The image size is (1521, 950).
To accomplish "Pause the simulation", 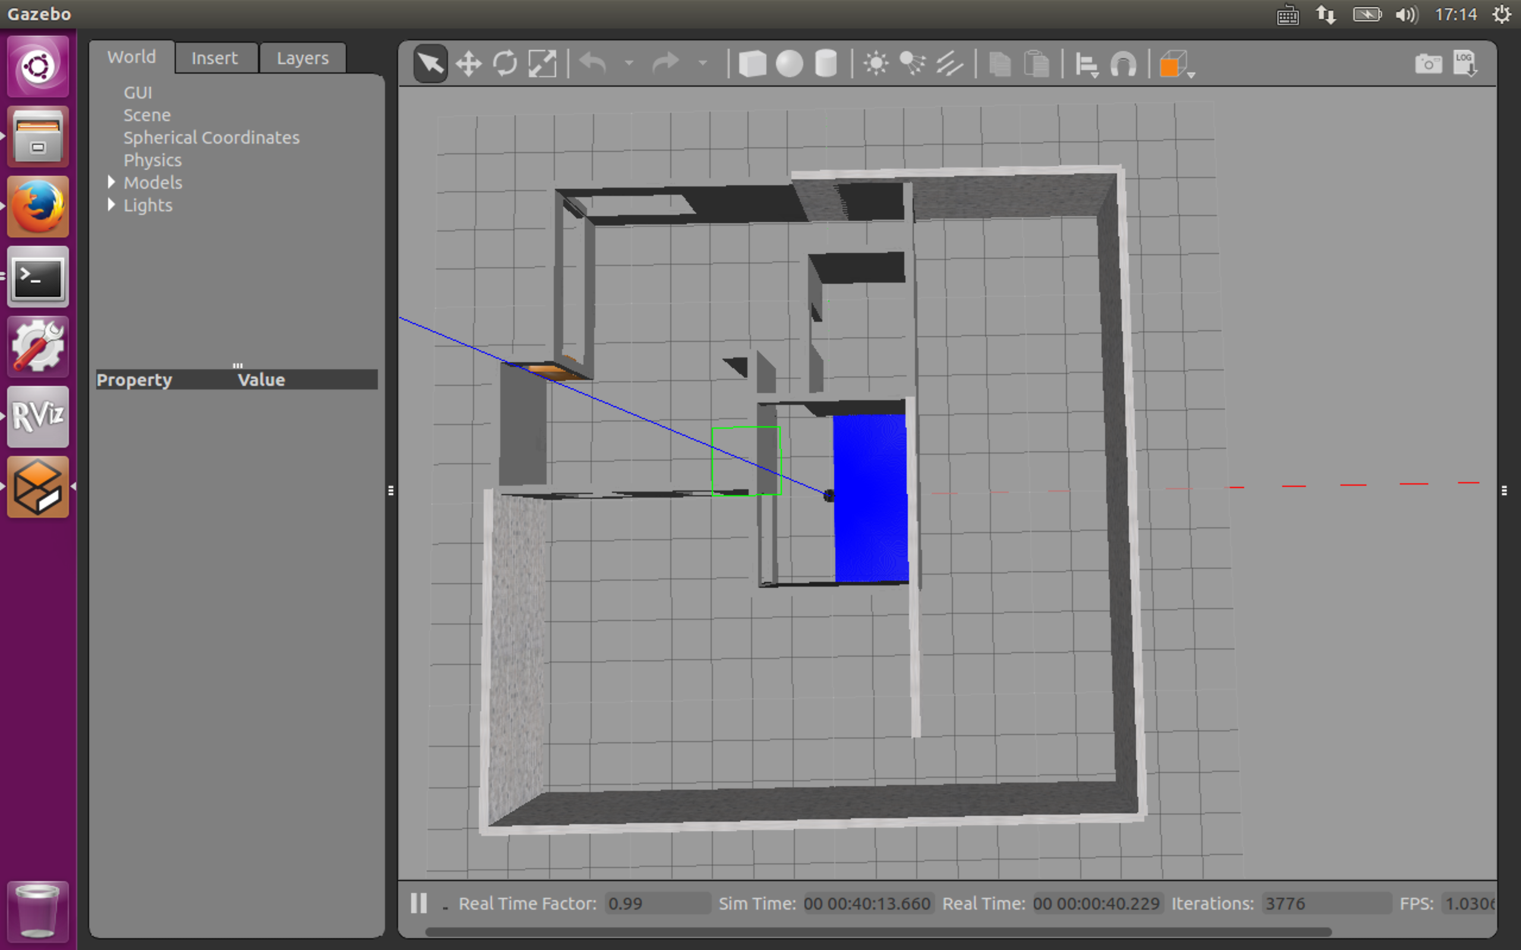I will coord(419,903).
